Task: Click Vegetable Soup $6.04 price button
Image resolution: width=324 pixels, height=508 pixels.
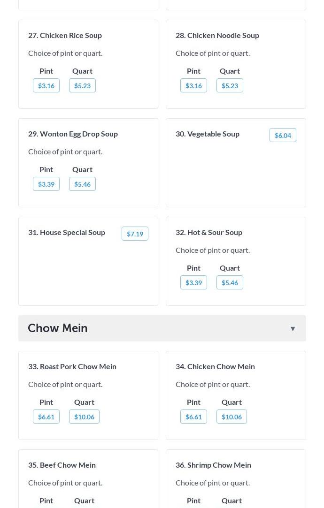Action: (x=283, y=135)
